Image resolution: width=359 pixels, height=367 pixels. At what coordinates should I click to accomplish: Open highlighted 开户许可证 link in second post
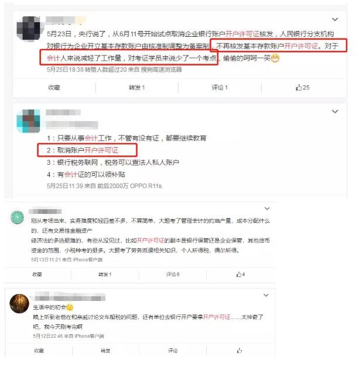tap(101, 150)
